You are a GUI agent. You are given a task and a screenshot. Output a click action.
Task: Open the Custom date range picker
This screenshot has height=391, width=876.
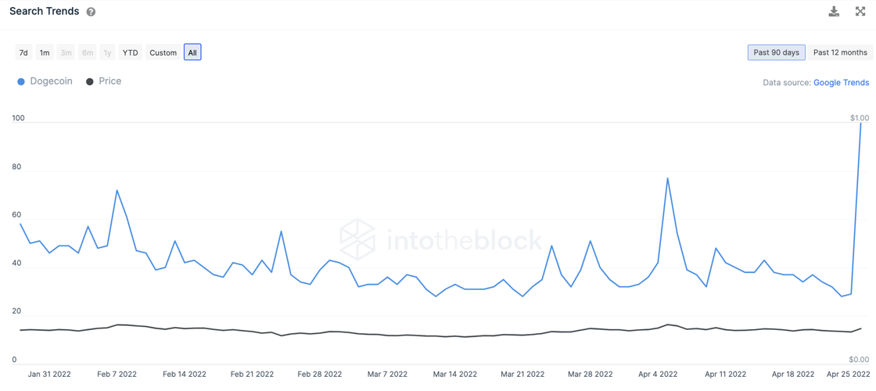tap(163, 52)
